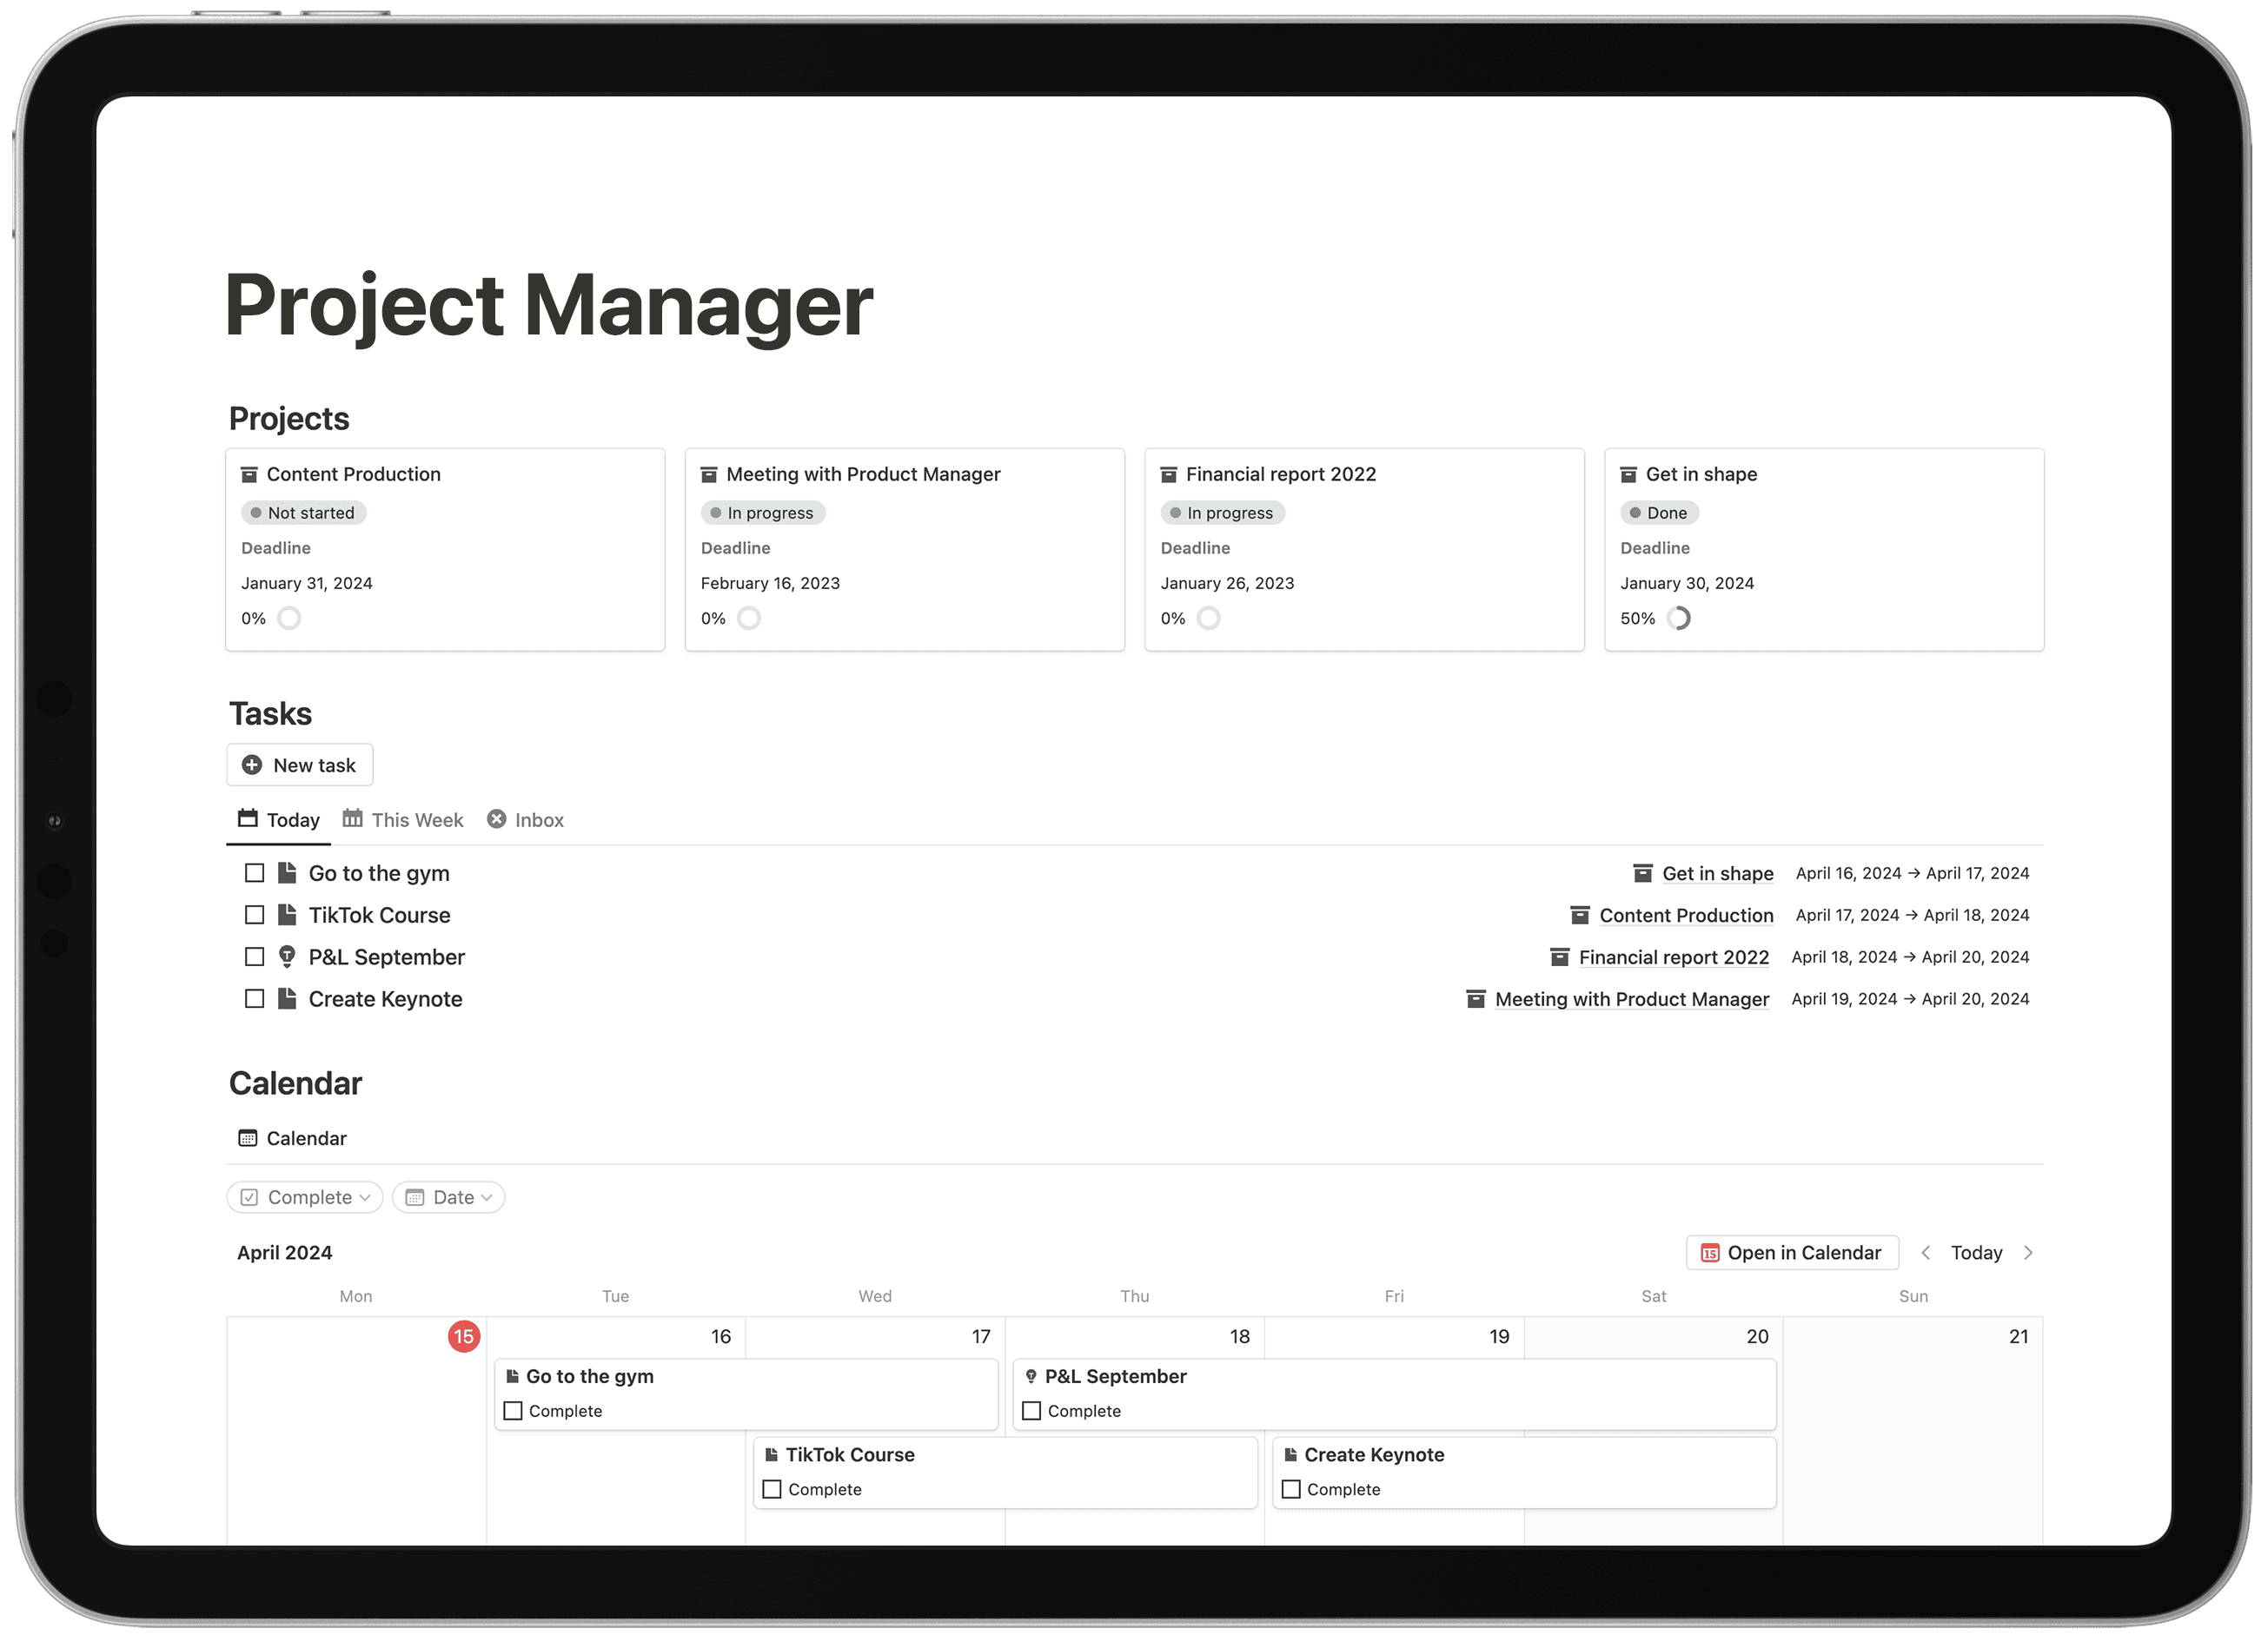This screenshot has width=2268, height=1642.
Task: Click the January 31, 2024 deadline date
Action: pos(307,583)
